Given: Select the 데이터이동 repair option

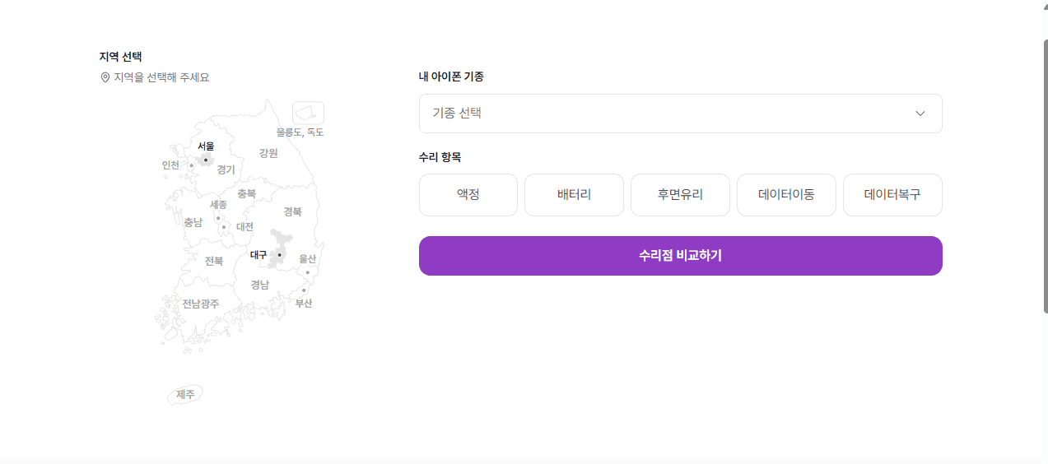Looking at the screenshot, I should click(x=786, y=195).
